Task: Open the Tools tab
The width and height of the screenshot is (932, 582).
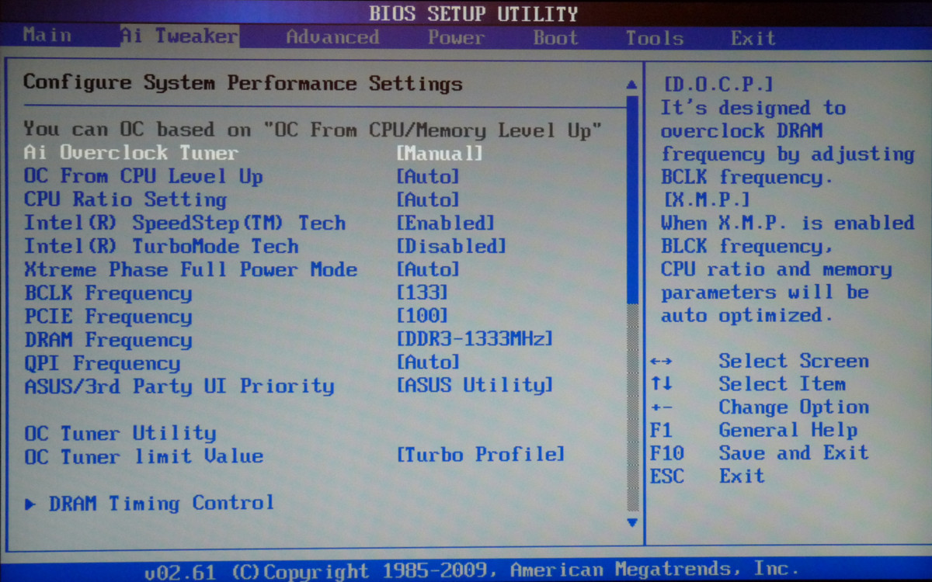Action: [x=655, y=38]
